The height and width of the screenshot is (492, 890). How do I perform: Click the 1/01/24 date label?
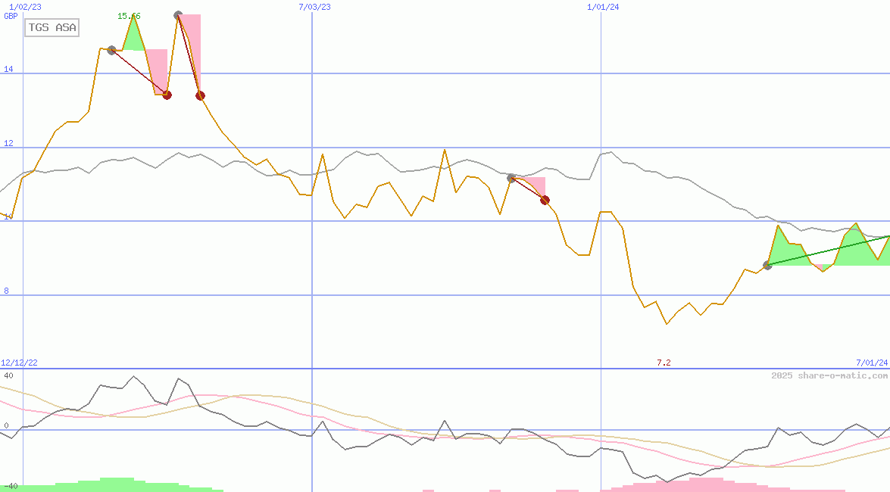603,7
